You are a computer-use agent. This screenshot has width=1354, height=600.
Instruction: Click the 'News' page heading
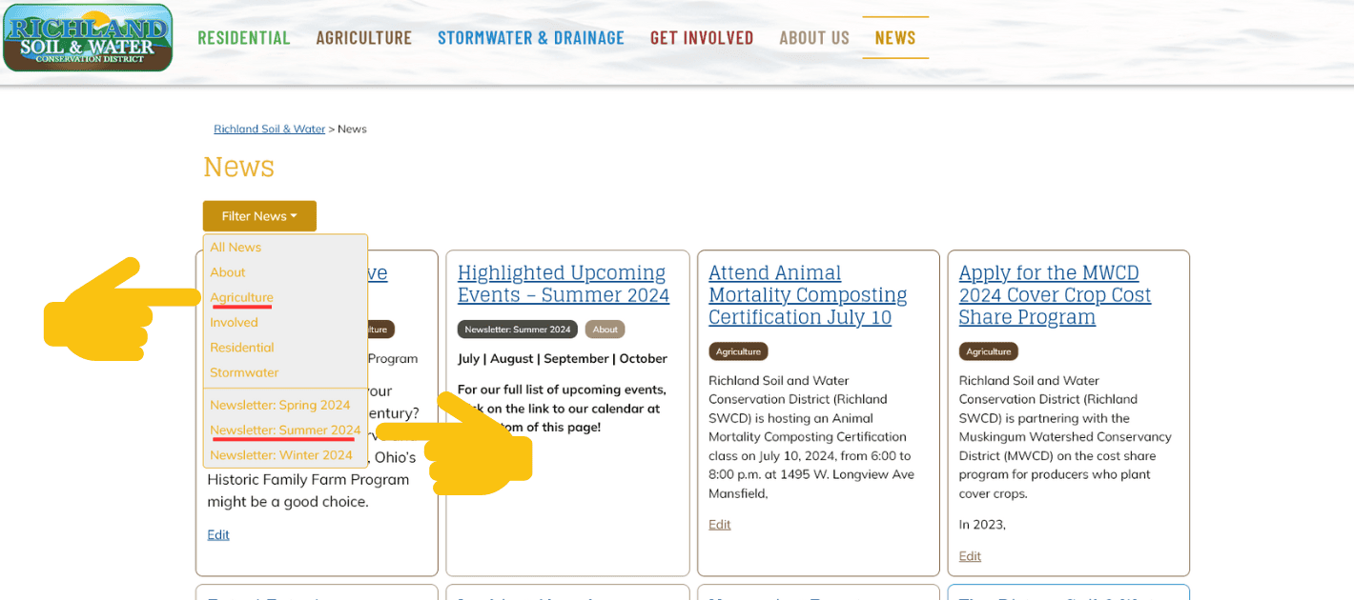[x=238, y=167]
